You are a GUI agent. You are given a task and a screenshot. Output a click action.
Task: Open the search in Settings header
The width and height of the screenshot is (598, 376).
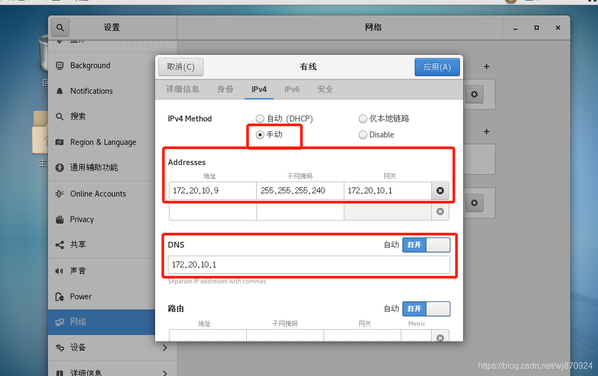point(60,28)
